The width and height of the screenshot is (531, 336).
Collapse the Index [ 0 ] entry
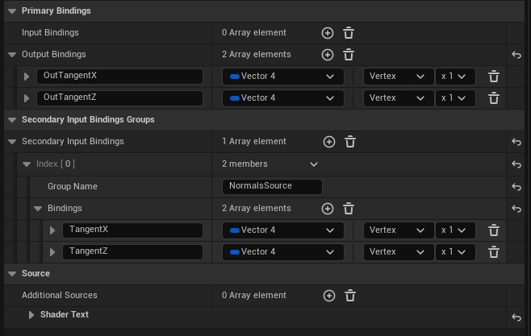point(27,164)
